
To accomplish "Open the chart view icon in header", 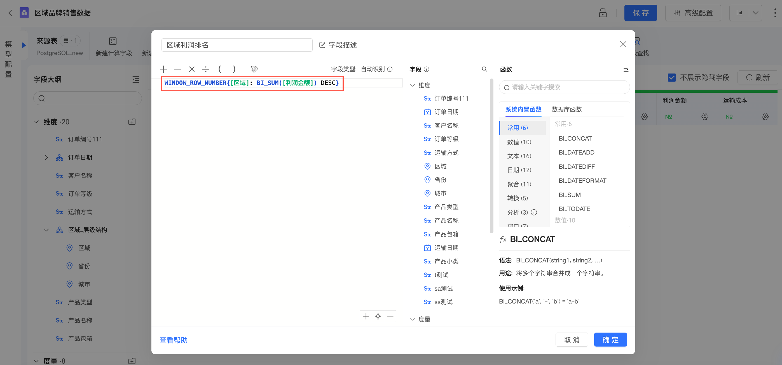I will [739, 13].
